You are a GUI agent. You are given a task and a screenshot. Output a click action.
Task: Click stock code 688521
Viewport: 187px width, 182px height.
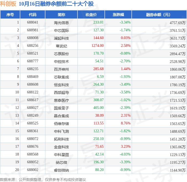click(33, 54)
